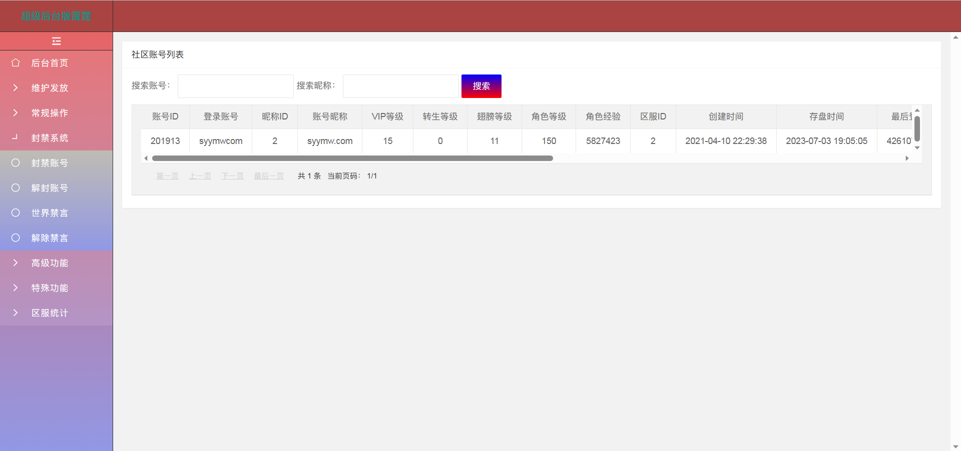
Task: Click the table's horizontal scroll left arrow
Action: [146, 158]
